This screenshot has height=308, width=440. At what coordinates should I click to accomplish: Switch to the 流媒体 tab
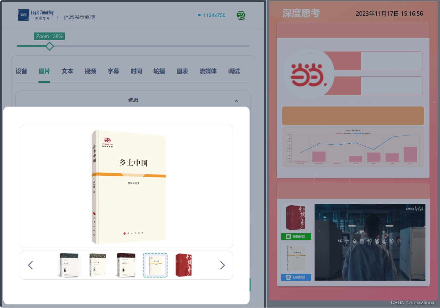(208, 71)
